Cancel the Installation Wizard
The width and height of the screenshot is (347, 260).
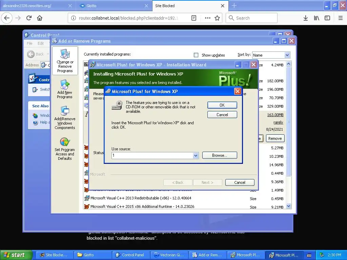240,182
